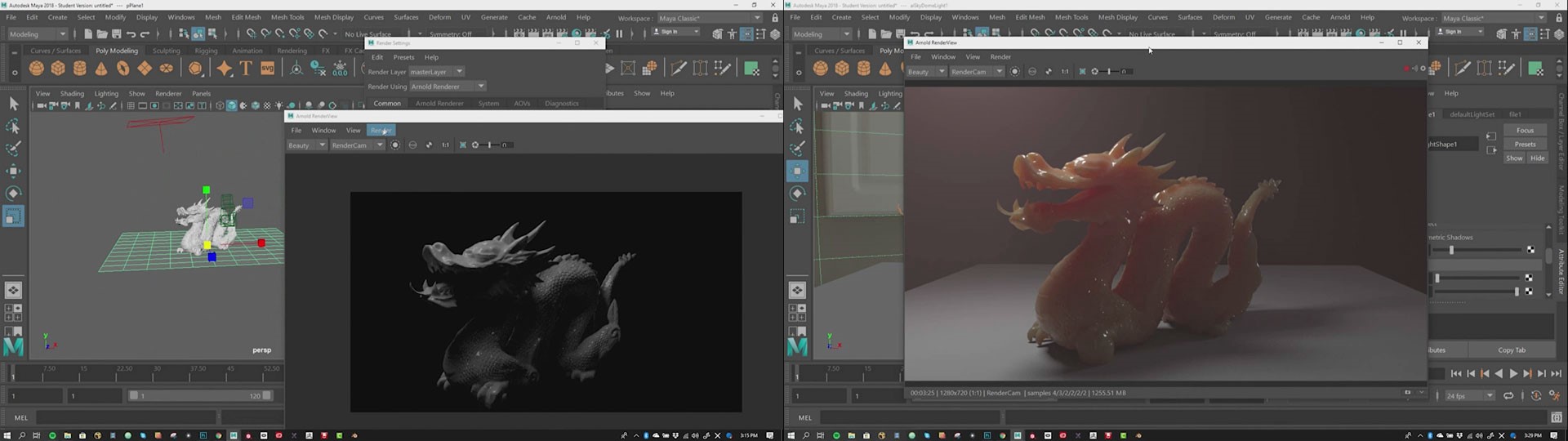
Task: Click 1:1 real size in left Arnold RenderView
Action: pos(445,145)
